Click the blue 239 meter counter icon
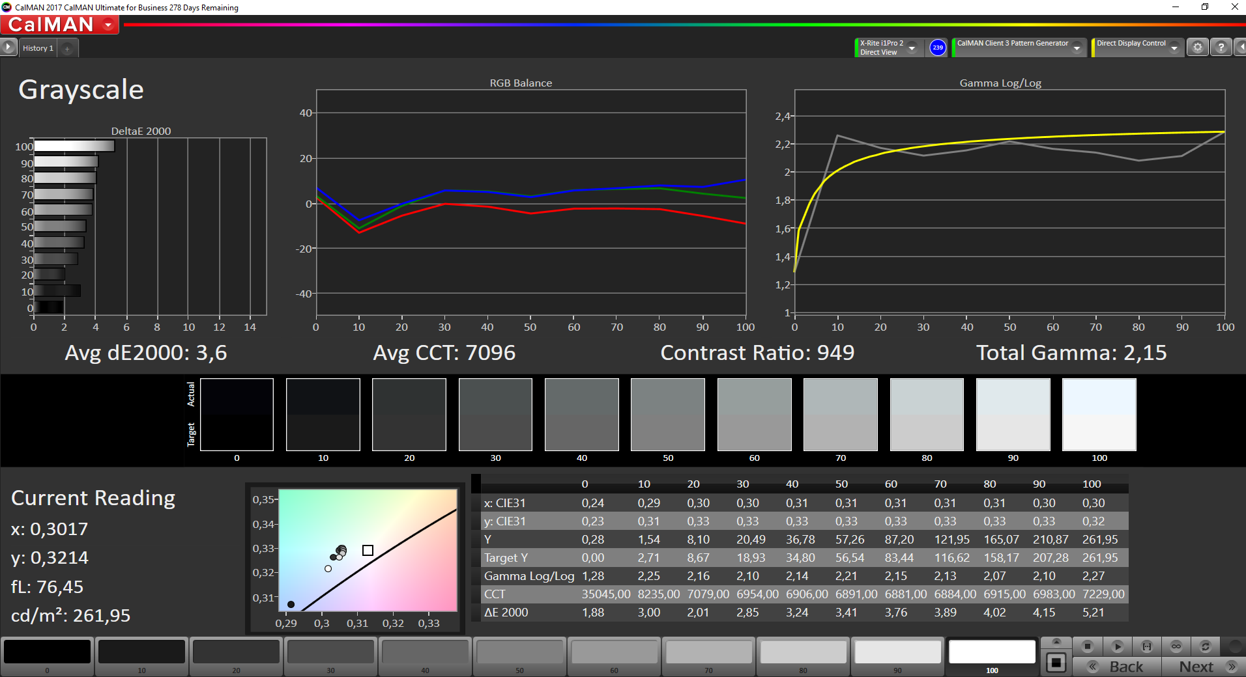 coord(937,48)
